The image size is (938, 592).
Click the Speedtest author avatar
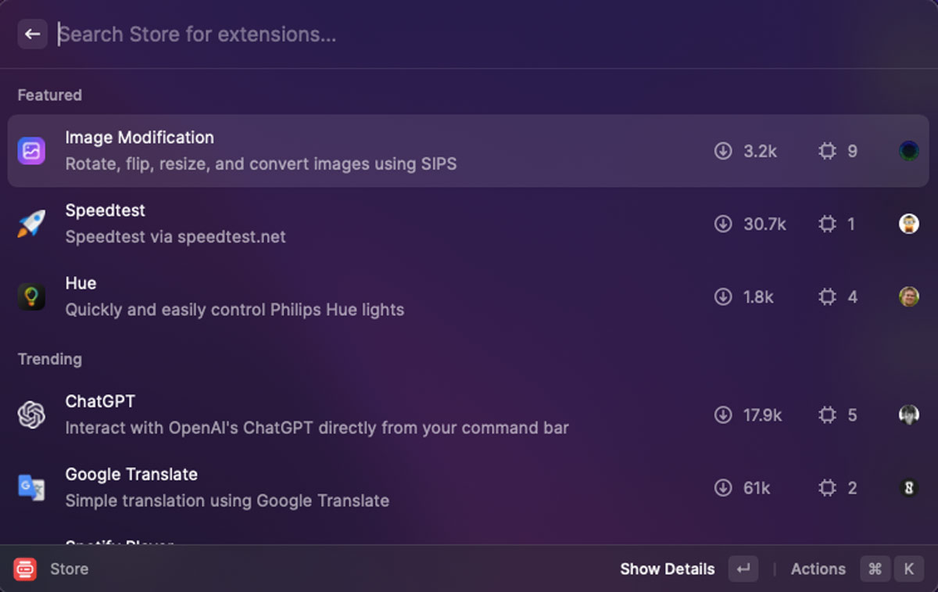point(908,224)
